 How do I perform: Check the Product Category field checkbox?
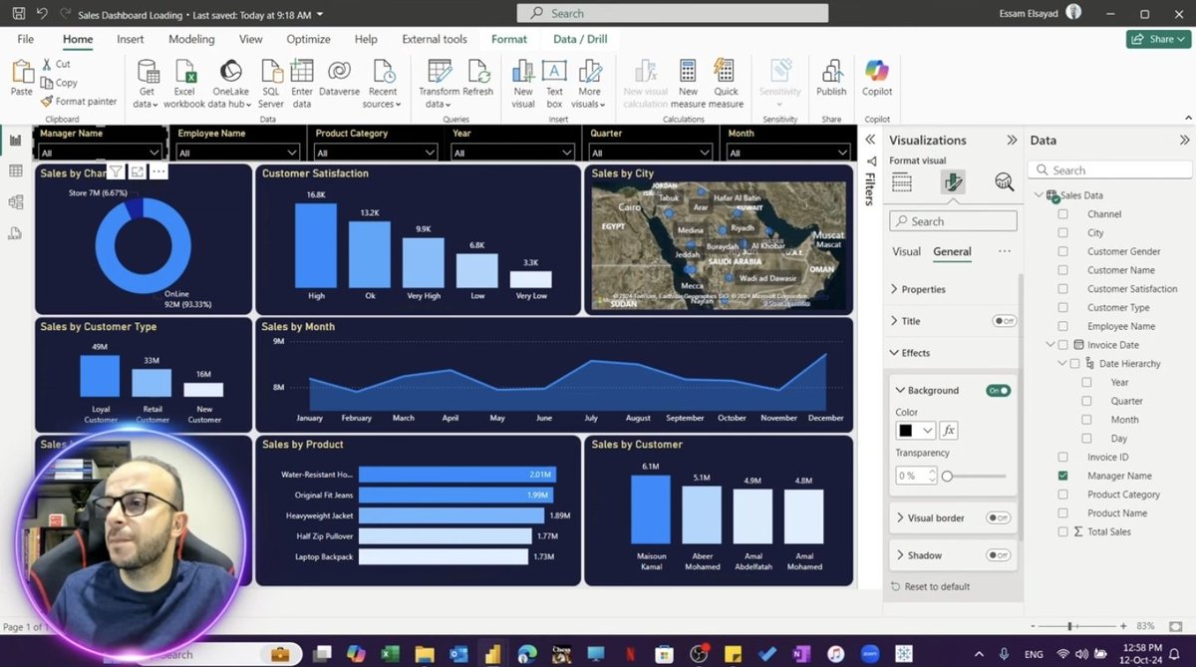coord(1062,495)
